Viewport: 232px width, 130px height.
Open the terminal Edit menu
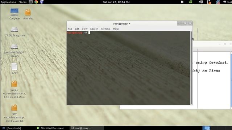[x=77, y=29]
